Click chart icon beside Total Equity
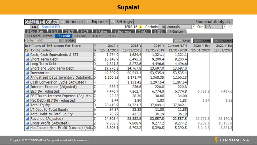The width and height of the screenshot is (257, 145). coord(27,105)
